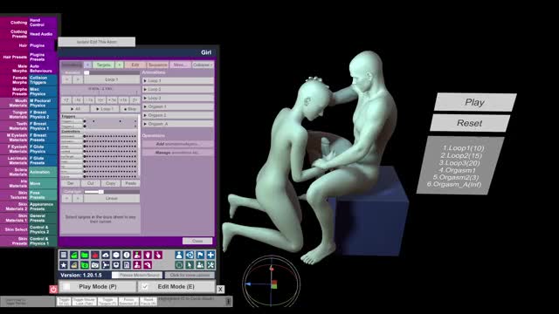Click Toggle Targets (T) on bottom bar
Viewport: 559px width, 314px height.
[x=107, y=302]
